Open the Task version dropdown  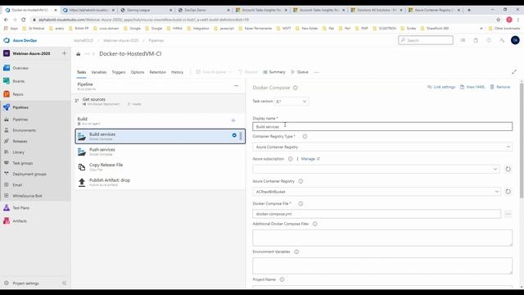tap(291, 102)
